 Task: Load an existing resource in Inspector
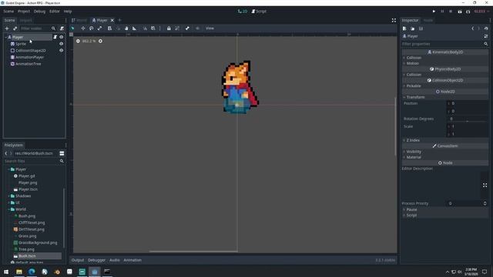413,28
